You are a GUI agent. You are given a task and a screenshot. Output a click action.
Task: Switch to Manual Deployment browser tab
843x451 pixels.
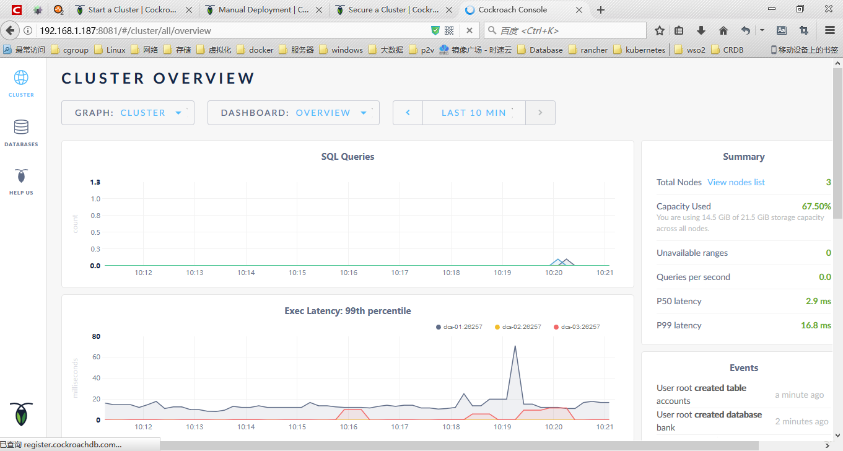pyautogui.click(x=263, y=10)
